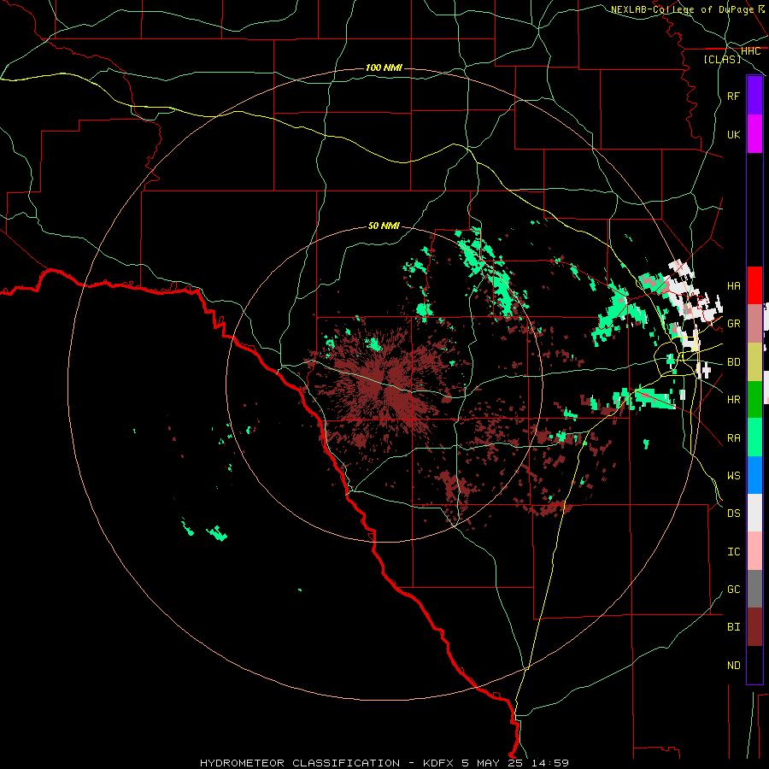Click the RF legend label

pos(733,96)
